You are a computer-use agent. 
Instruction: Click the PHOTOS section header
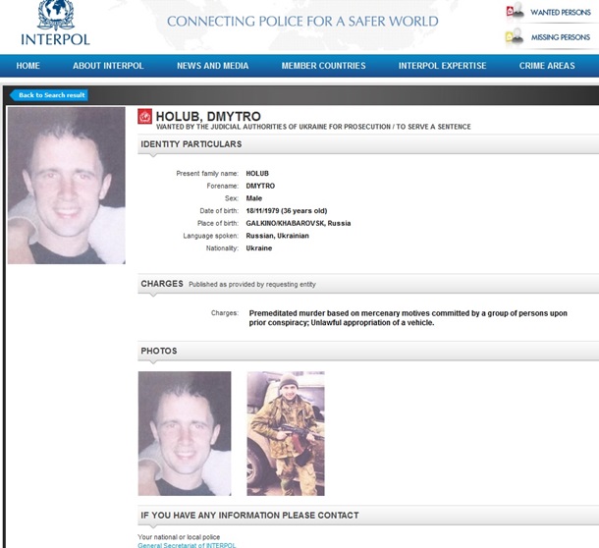(x=158, y=351)
